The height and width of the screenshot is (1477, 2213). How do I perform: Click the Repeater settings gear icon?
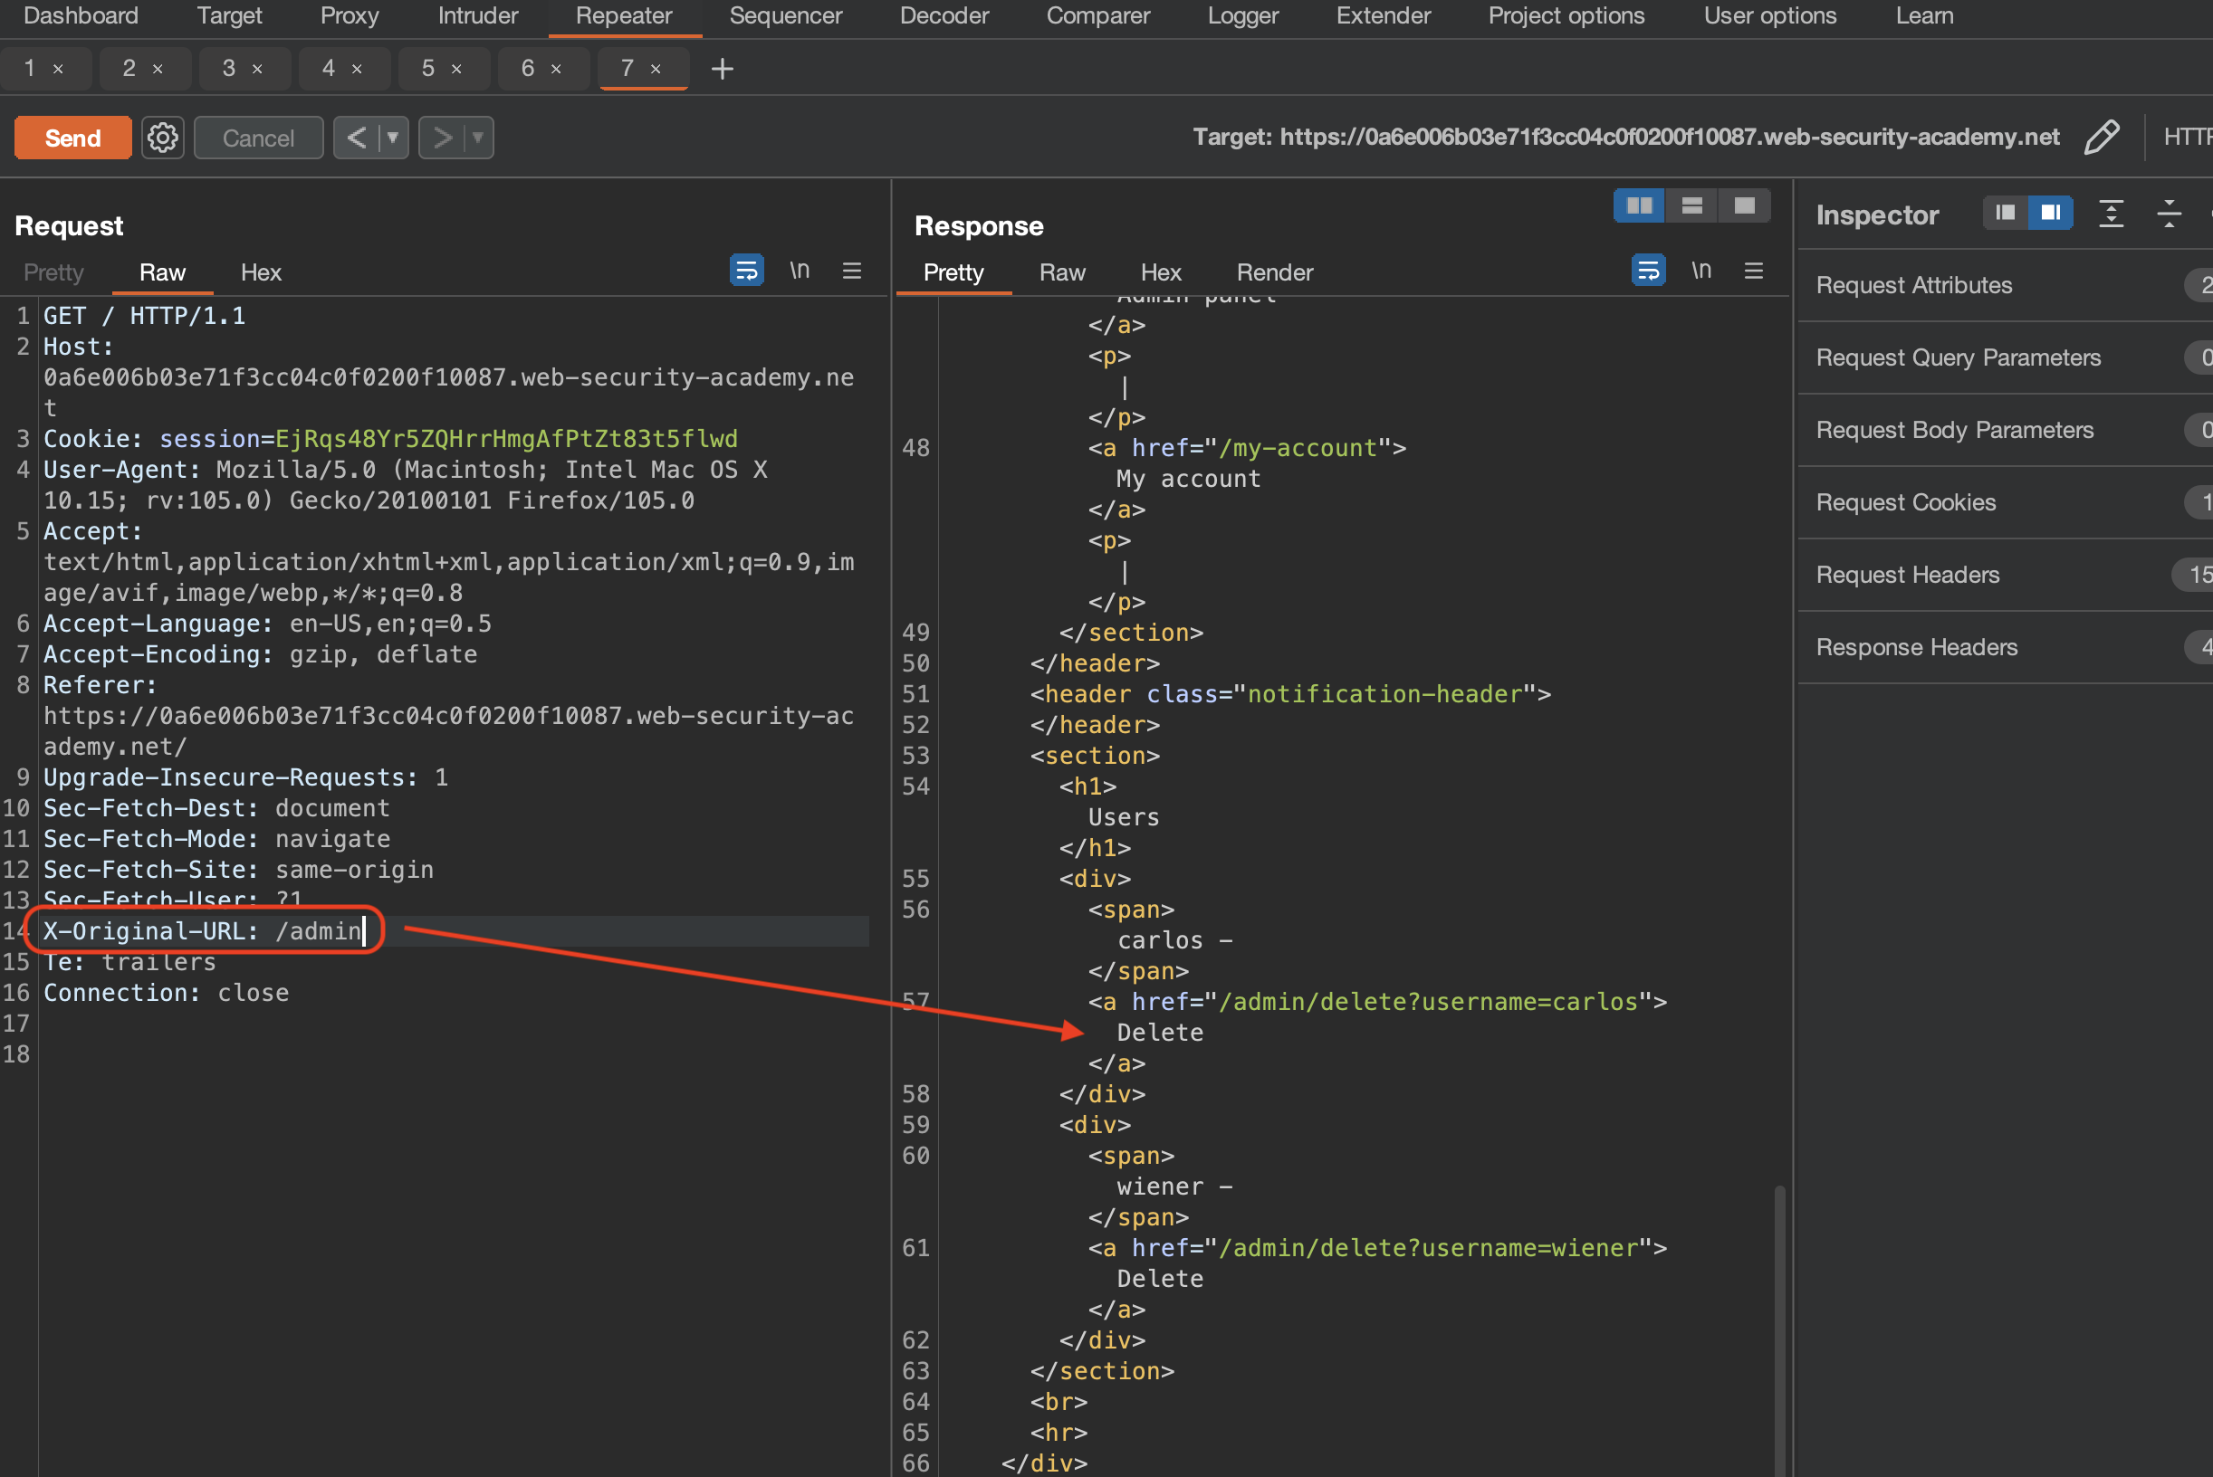point(162,138)
